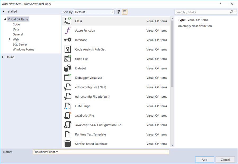Image resolution: width=238 pixels, height=164 pixels.
Task: Click the Add button
Action: (204, 160)
